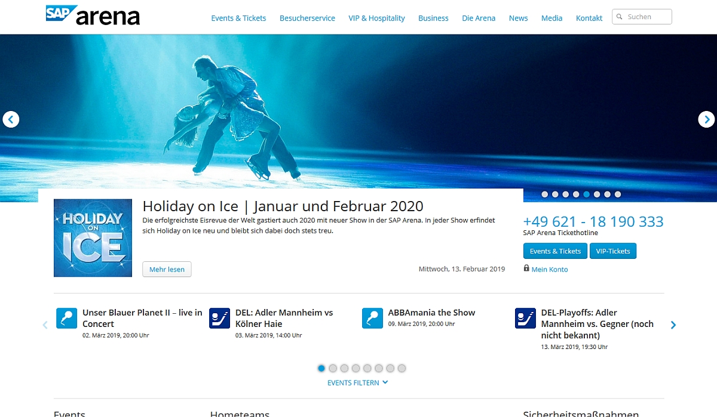Open ABBAmania the Show event title
Image resolution: width=717 pixels, height=417 pixels.
[431, 313]
